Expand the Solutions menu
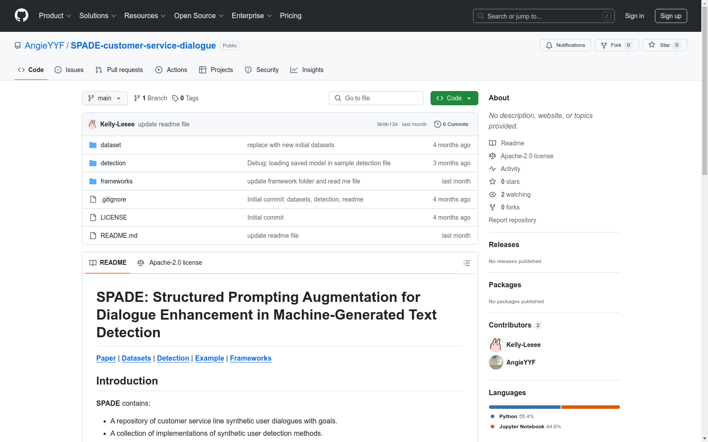The width and height of the screenshot is (708, 442). pyautogui.click(x=98, y=16)
